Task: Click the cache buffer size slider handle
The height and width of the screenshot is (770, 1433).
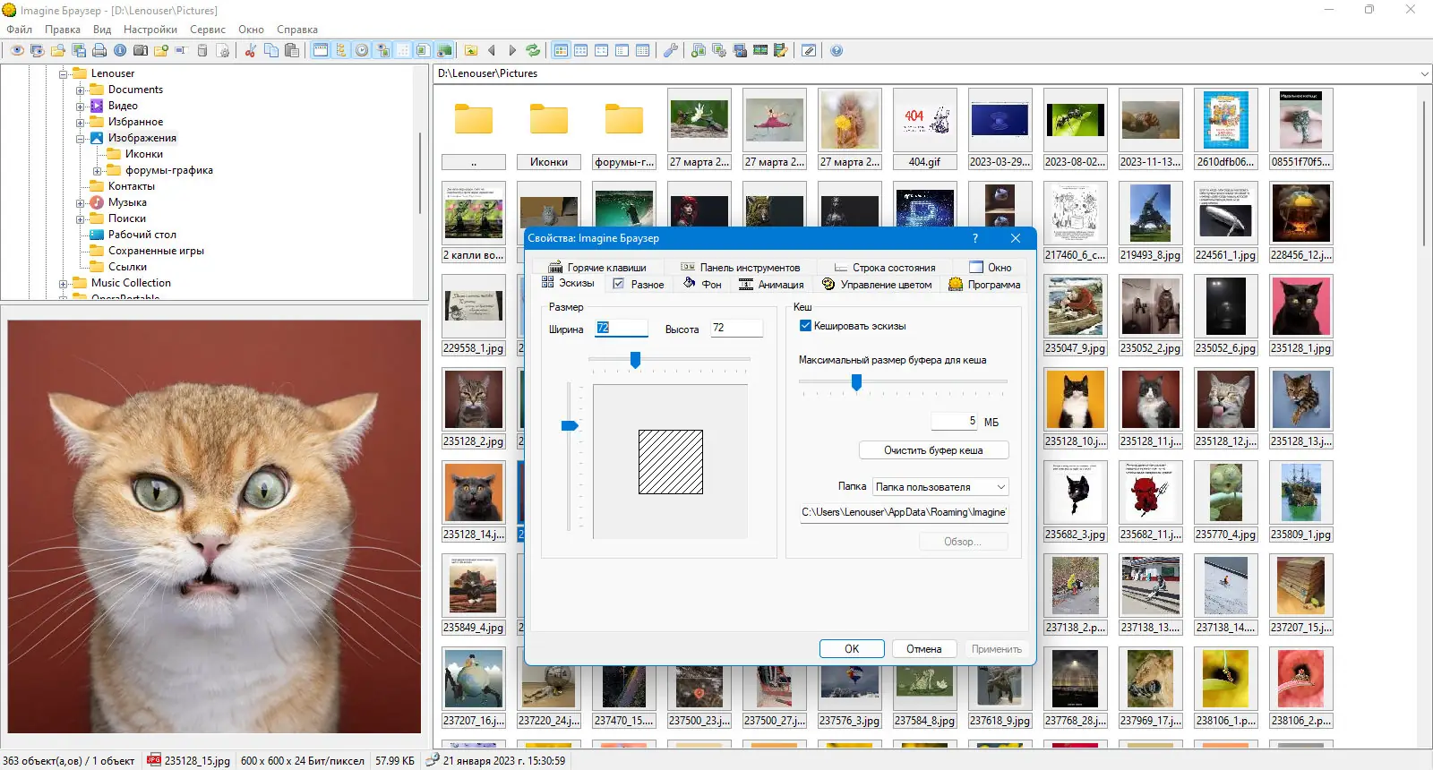Action: pyautogui.click(x=856, y=382)
